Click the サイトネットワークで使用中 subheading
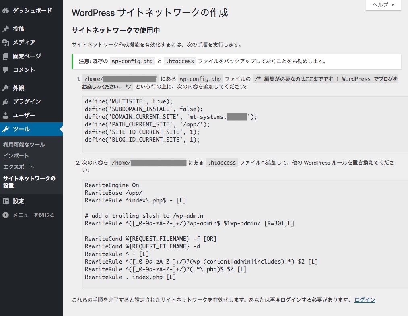Image resolution: width=408 pixels, height=316 pixels. point(116,31)
